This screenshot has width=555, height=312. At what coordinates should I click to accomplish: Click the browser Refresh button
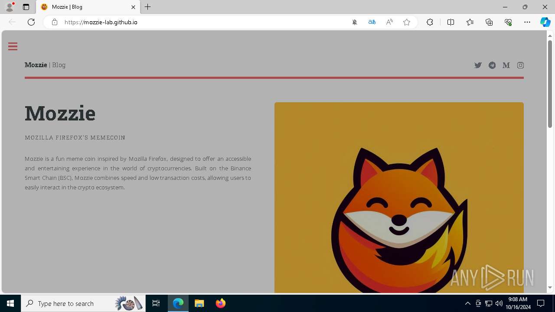tap(31, 22)
